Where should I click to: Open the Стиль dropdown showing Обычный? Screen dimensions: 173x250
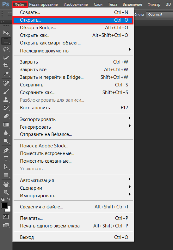[x=159, y=14]
